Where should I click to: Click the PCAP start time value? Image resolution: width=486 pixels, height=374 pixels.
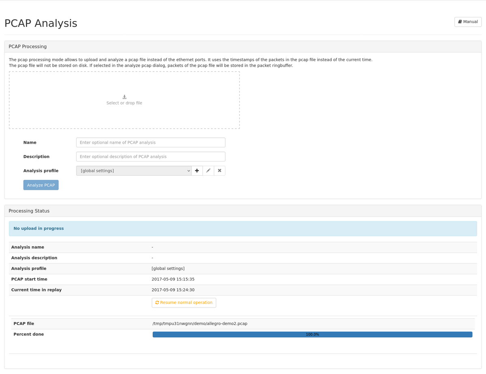[173, 279]
